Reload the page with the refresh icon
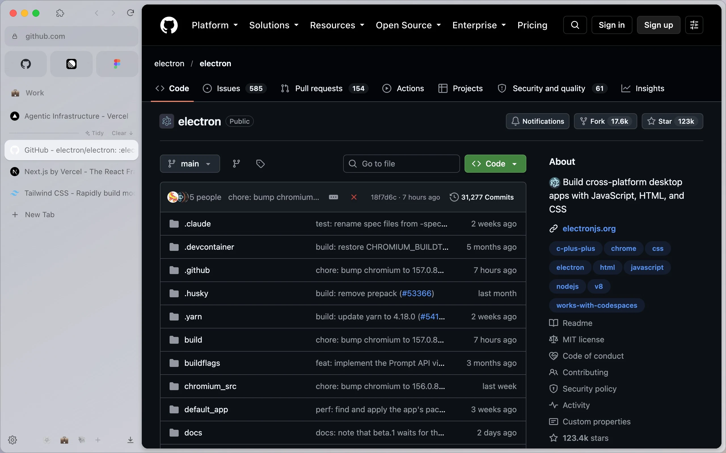726x453 pixels. click(130, 13)
